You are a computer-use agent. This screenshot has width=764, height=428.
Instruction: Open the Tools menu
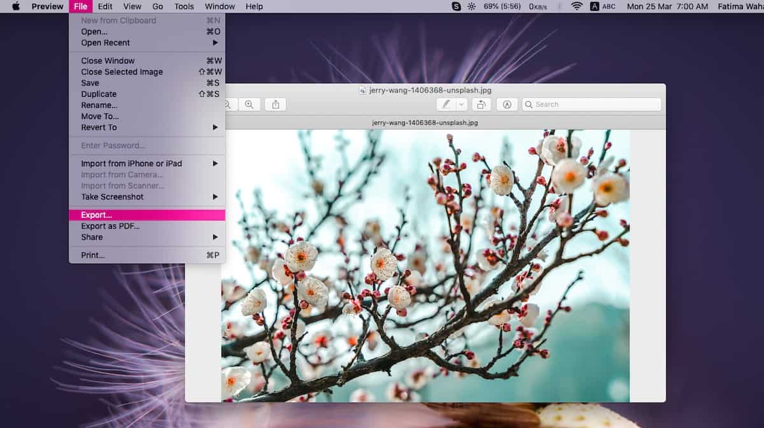click(x=184, y=6)
